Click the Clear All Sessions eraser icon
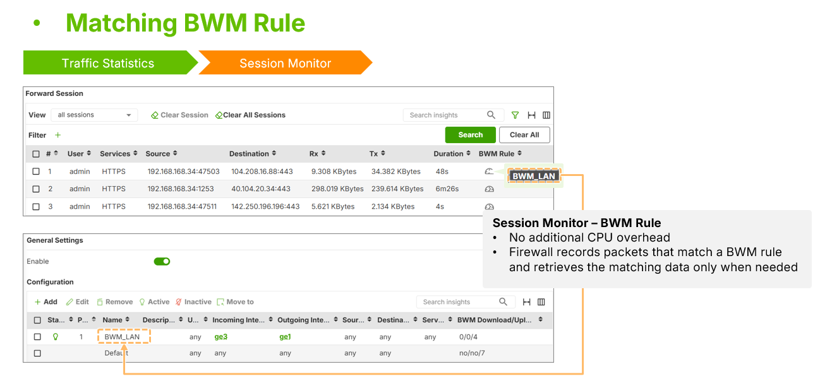This screenshot has height=386, width=820. 219,115
